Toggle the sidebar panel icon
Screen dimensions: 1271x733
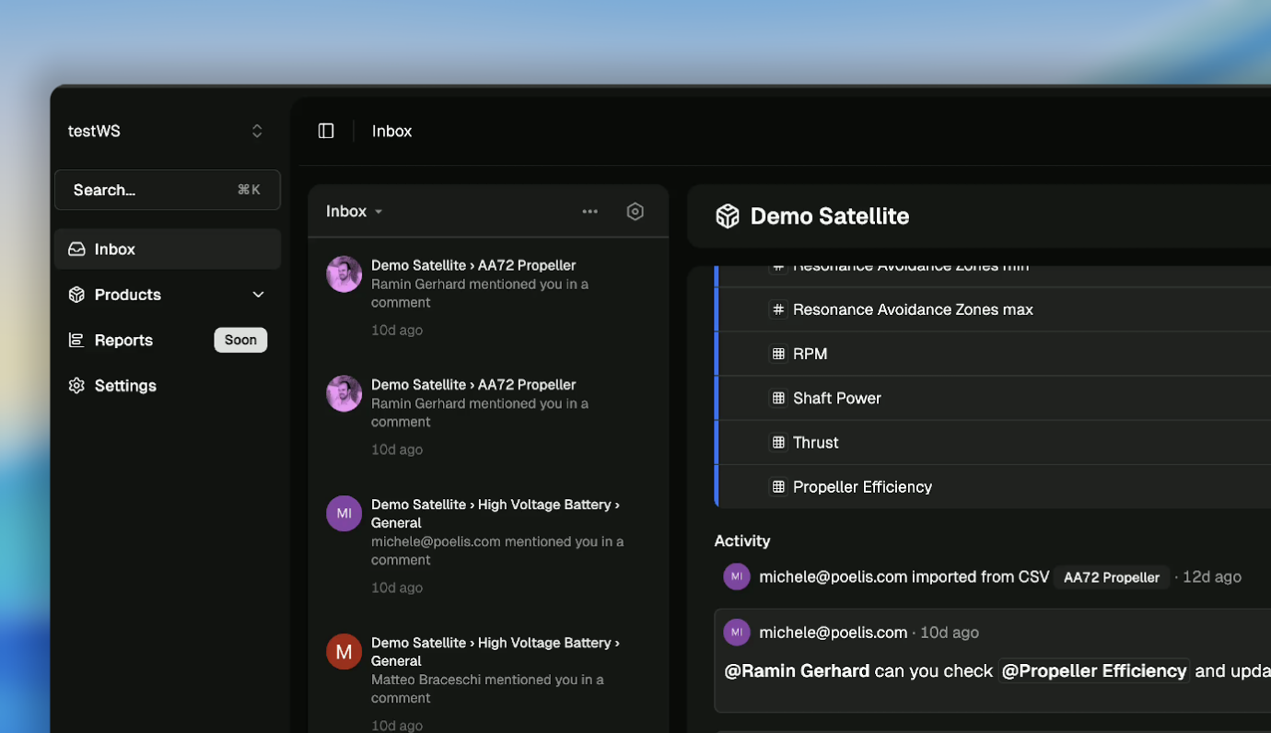[326, 131]
